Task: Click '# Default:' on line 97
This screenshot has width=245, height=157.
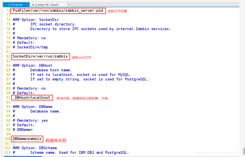Action: coord(24,125)
